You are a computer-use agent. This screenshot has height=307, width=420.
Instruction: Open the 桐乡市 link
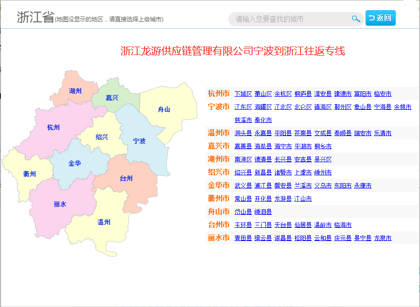pyautogui.click(x=323, y=146)
